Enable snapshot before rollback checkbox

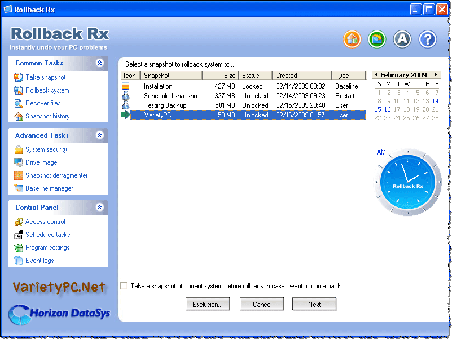click(124, 285)
